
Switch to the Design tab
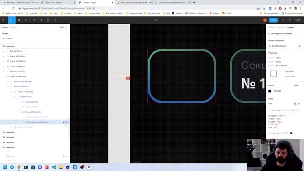[x=271, y=27]
